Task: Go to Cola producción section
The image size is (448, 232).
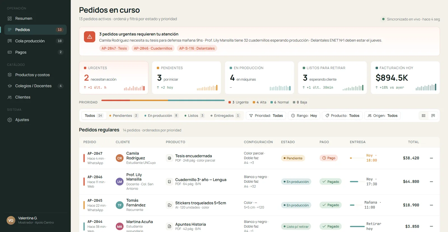Action: pos(35,41)
